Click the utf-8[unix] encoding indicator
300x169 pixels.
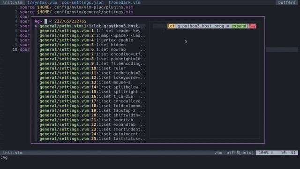tap(240, 153)
